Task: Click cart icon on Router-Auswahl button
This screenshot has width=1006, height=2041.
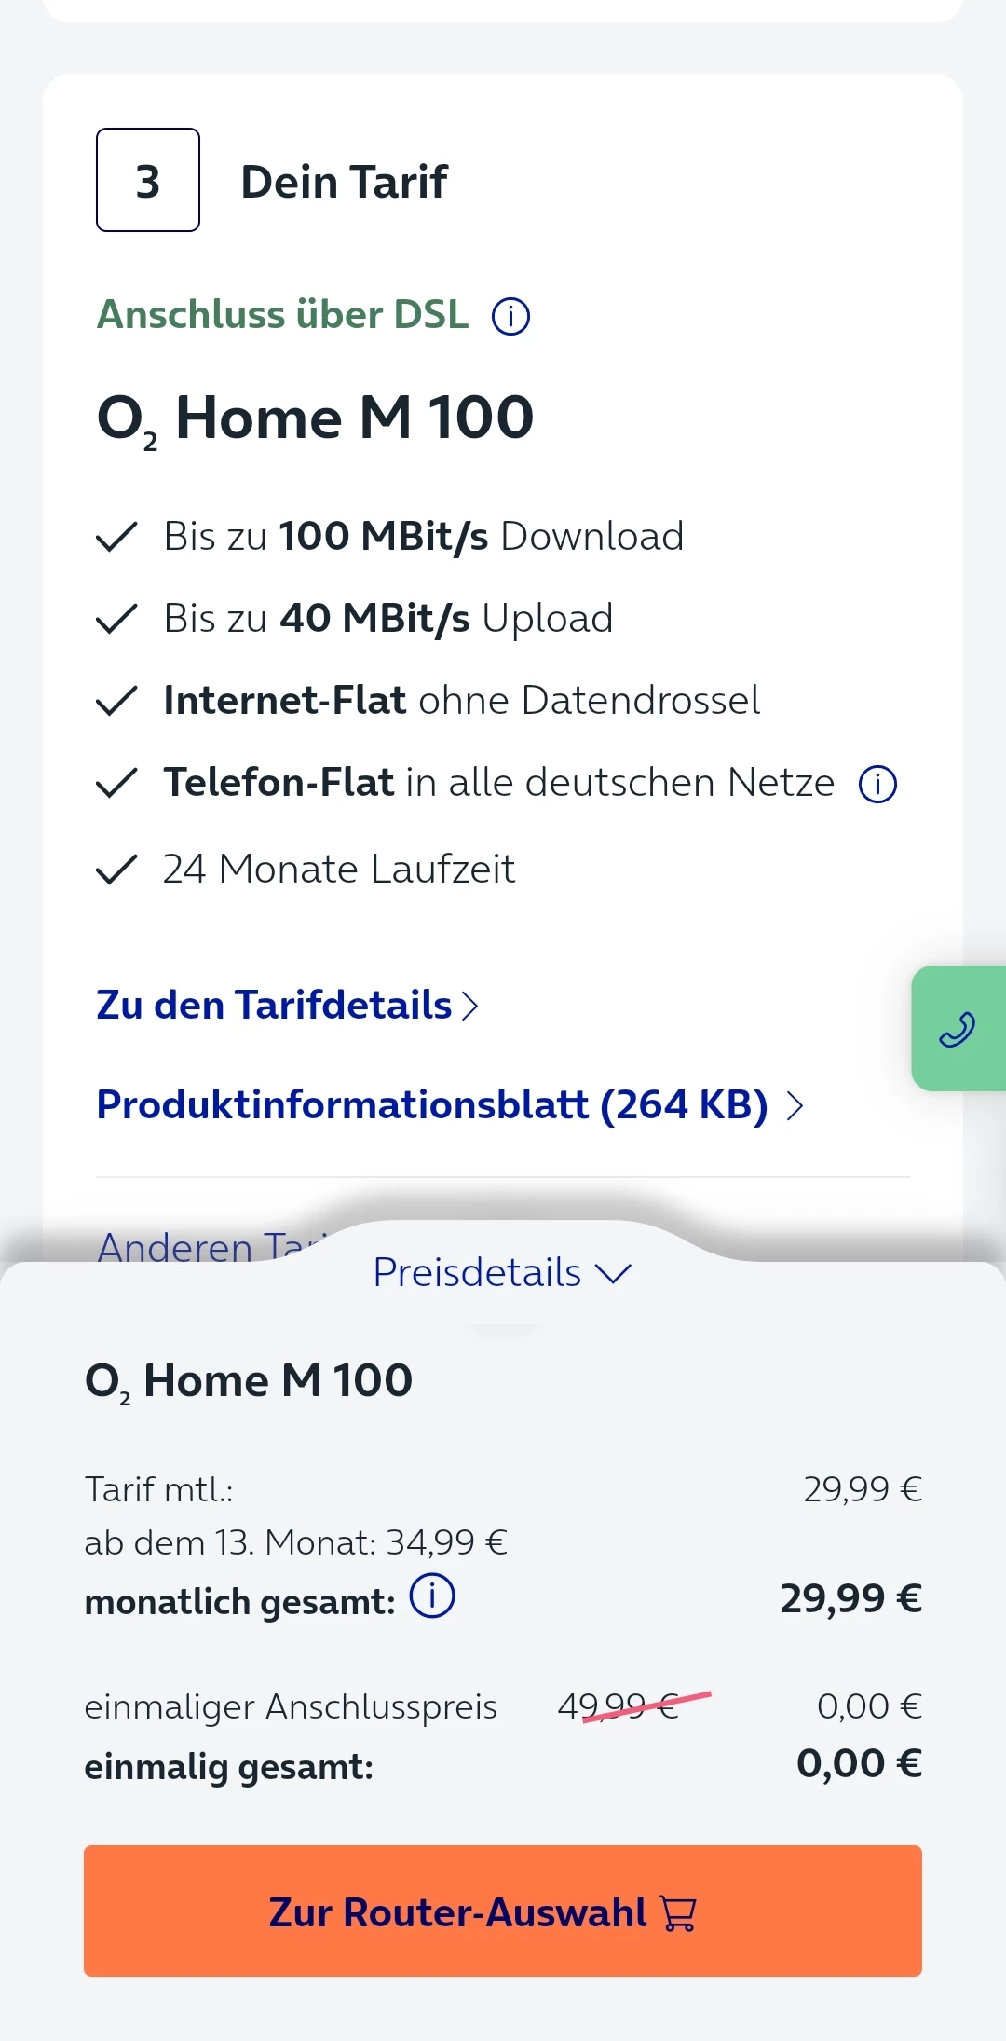Action: 678,1913
